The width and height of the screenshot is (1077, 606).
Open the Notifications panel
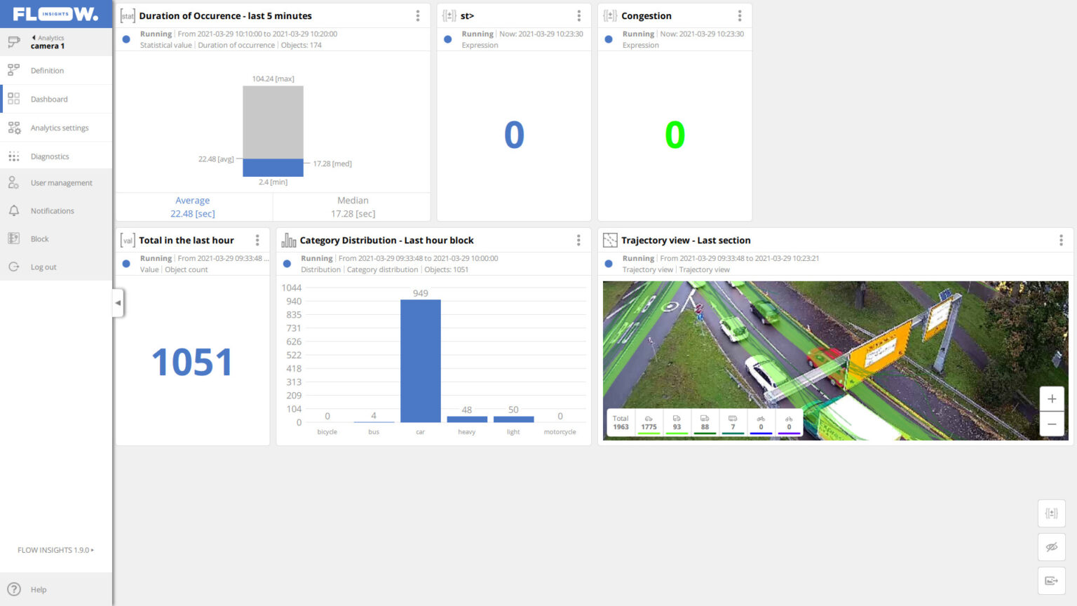pos(52,210)
